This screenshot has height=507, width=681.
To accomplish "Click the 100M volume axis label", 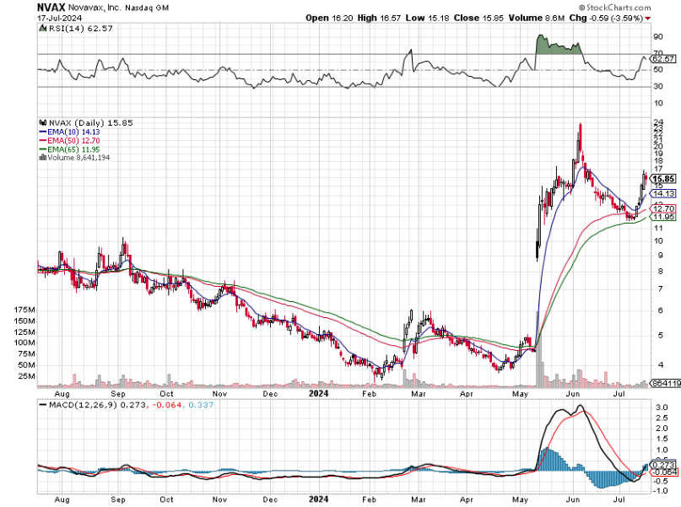I will click(x=24, y=342).
